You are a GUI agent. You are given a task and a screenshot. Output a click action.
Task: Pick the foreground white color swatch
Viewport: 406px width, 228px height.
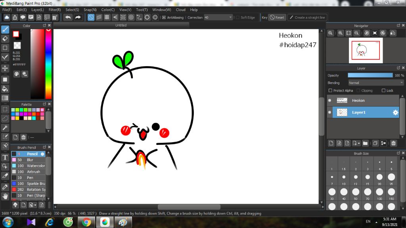coord(16,34)
